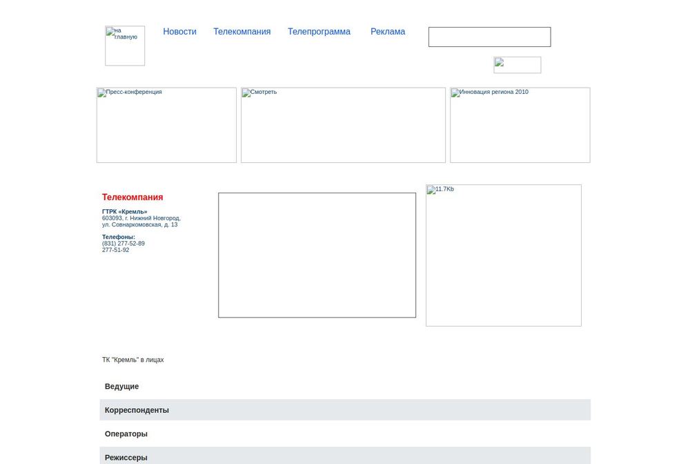Click the phone number (831) 277-52-89
The image size is (690, 464).
tap(124, 244)
